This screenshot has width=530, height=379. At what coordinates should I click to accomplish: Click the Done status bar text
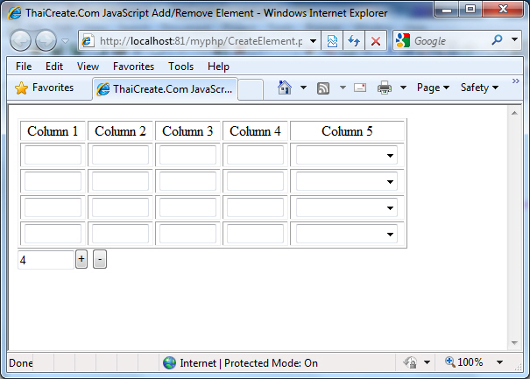[21, 363]
